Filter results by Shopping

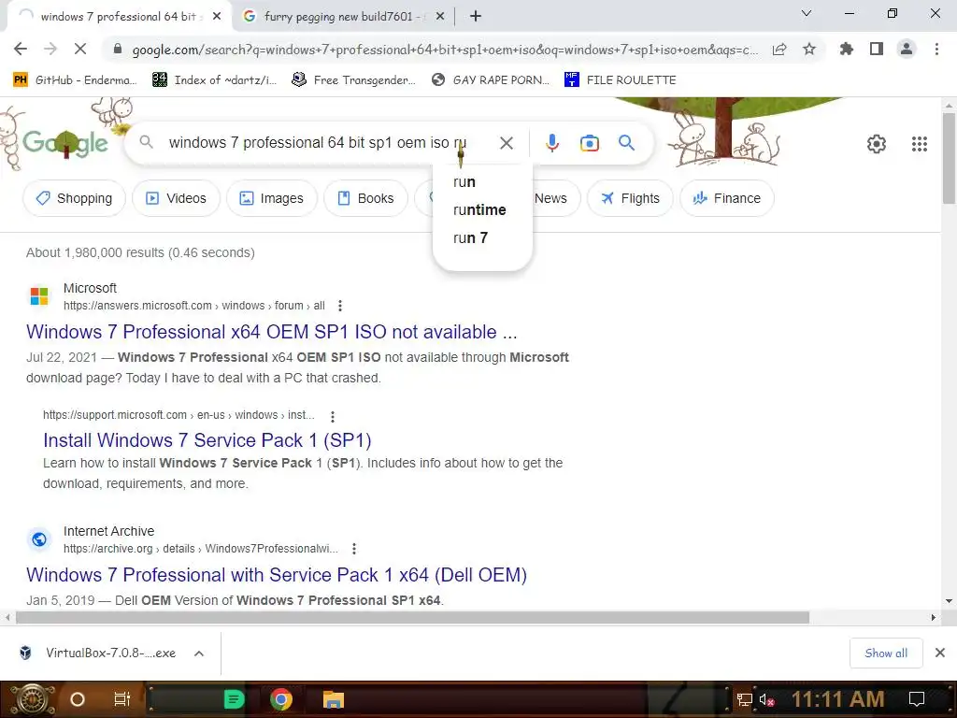coord(74,198)
